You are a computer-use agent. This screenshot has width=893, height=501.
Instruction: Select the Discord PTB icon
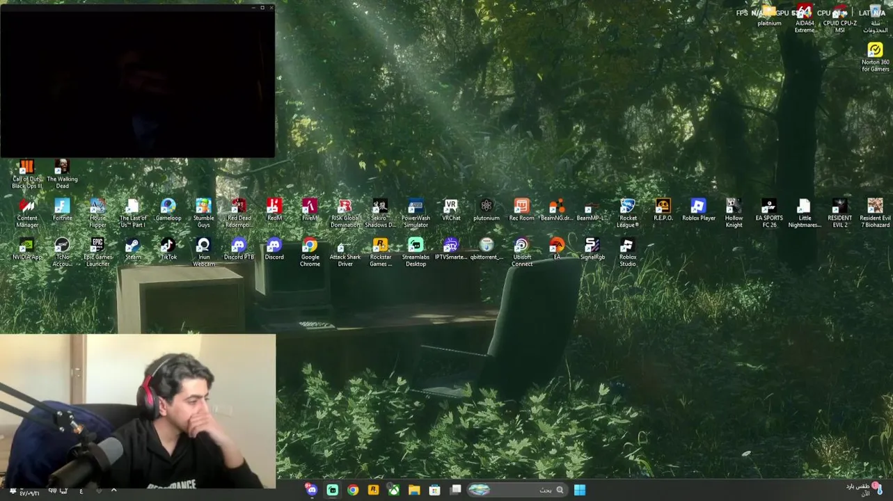pos(239,248)
